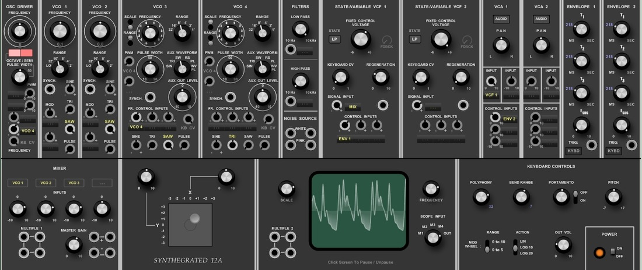Image resolution: width=642 pixels, height=270 pixels.
Task: Click the Low Pass filter jack
Action: coord(291,50)
